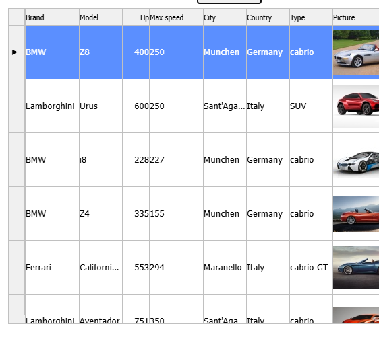Select the Lamborghini Urus car picture

pyautogui.click(x=356, y=106)
